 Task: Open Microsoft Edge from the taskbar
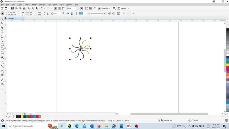[x=77, y=126]
